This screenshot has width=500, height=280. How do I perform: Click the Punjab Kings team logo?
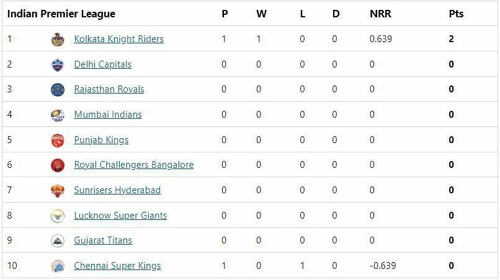point(58,140)
